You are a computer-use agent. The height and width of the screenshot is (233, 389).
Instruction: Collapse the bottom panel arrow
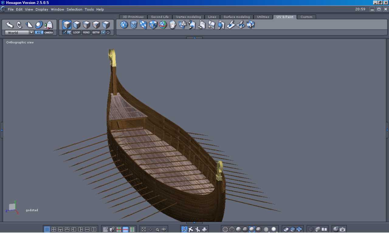(x=194, y=223)
